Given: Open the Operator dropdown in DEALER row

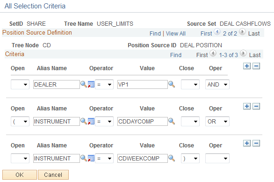Looking at the screenshot, I should point(104,85).
